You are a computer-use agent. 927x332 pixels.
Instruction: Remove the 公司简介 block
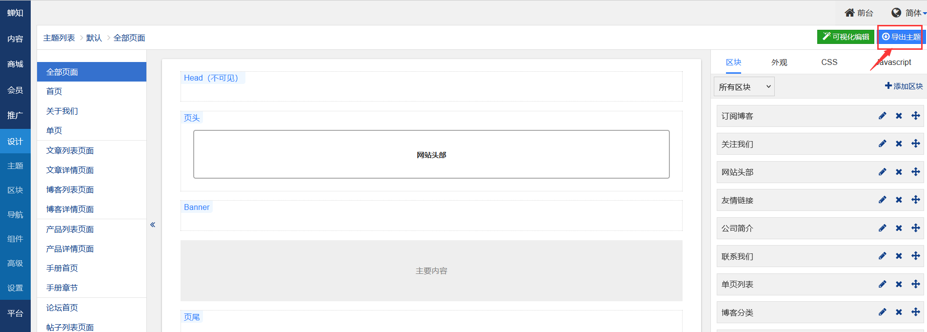coord(899,228)
